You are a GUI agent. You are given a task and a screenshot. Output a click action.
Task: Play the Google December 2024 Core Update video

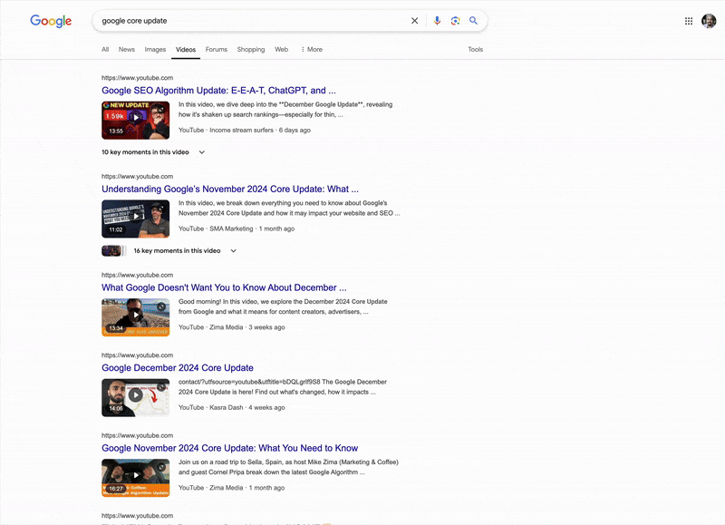tap(135, 397)
